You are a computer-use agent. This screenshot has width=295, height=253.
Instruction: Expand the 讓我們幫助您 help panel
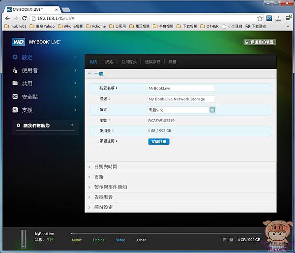(x=72, y=125)
